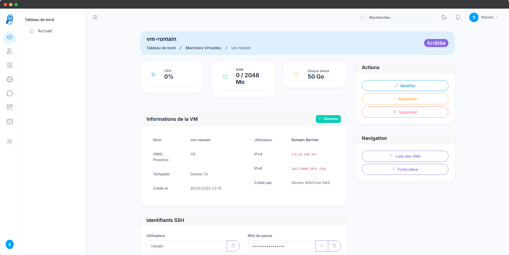Open the Steven account dropdown
Screen dimensions: 509x255
484,17
